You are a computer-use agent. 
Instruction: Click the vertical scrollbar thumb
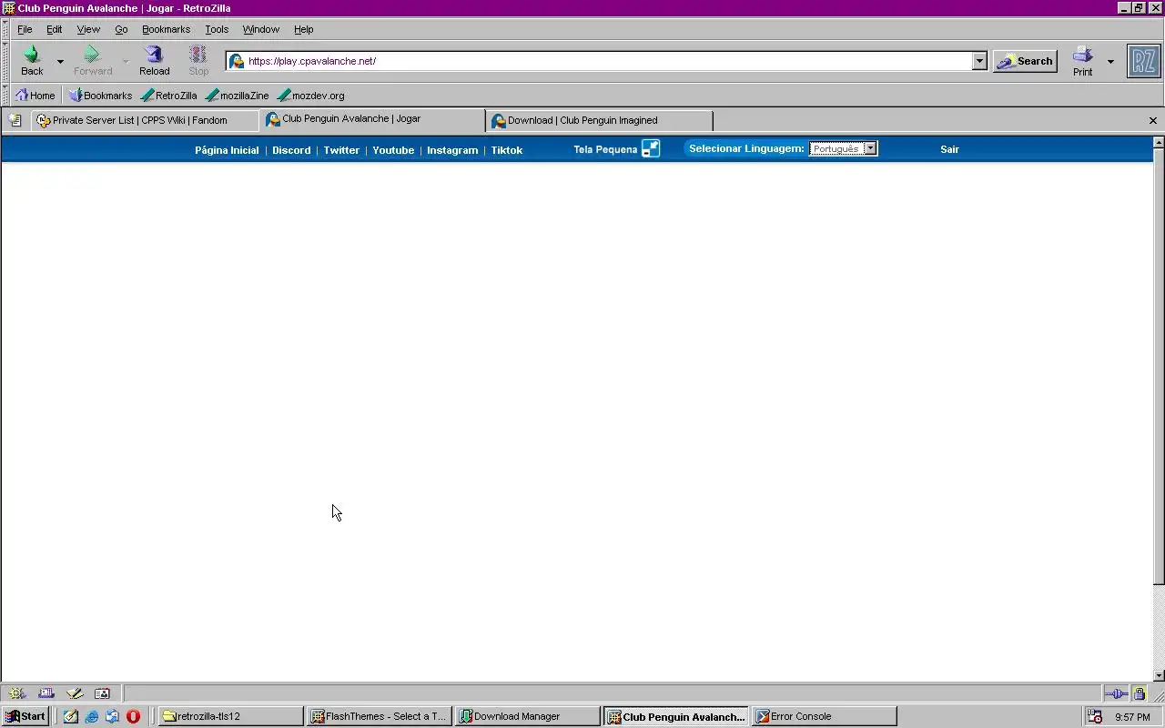[x=1159, y=366]
